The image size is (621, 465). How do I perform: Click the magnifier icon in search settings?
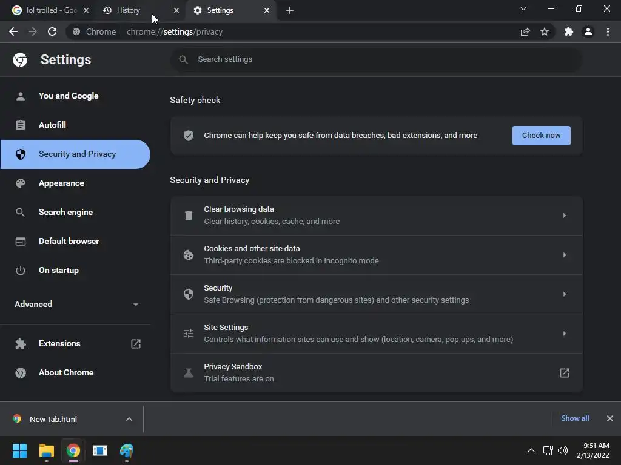[183, 59]
